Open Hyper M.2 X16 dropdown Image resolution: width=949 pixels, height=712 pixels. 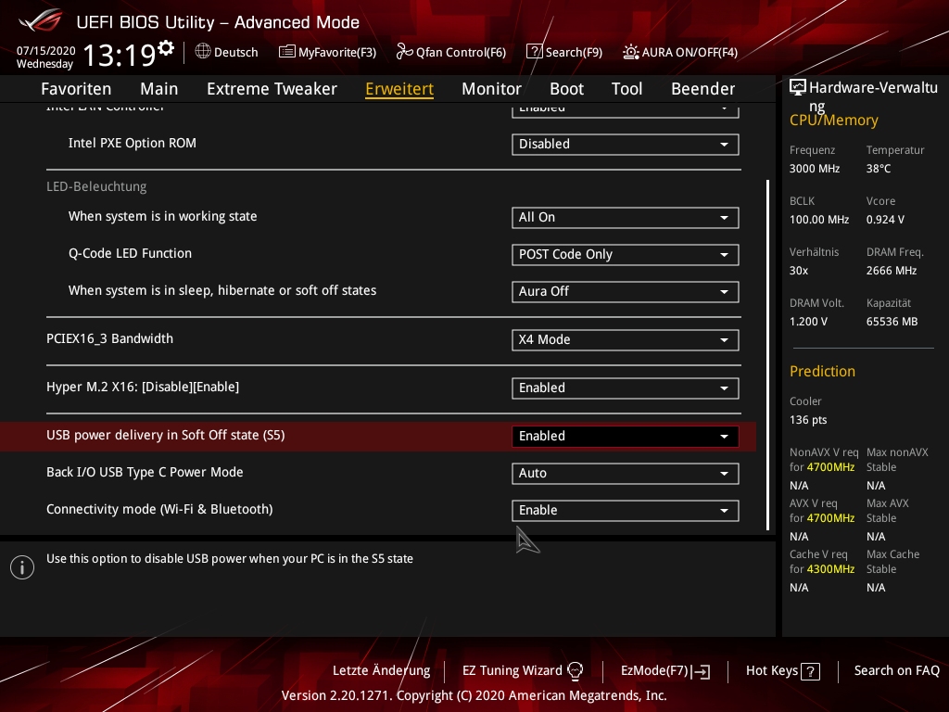[x=626, y=388]
